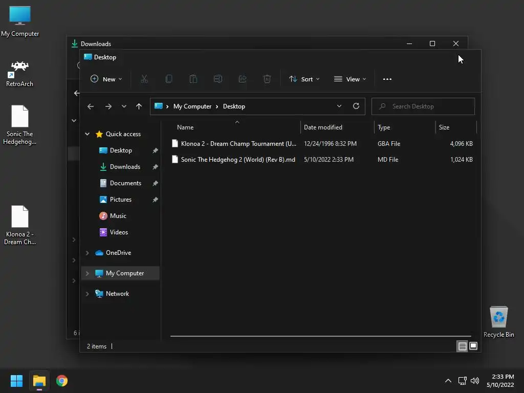The height and width of the screenshot is (393, 524).
Task: Switch to large thumbnails view icon in status bar
Action: [473, 346]
